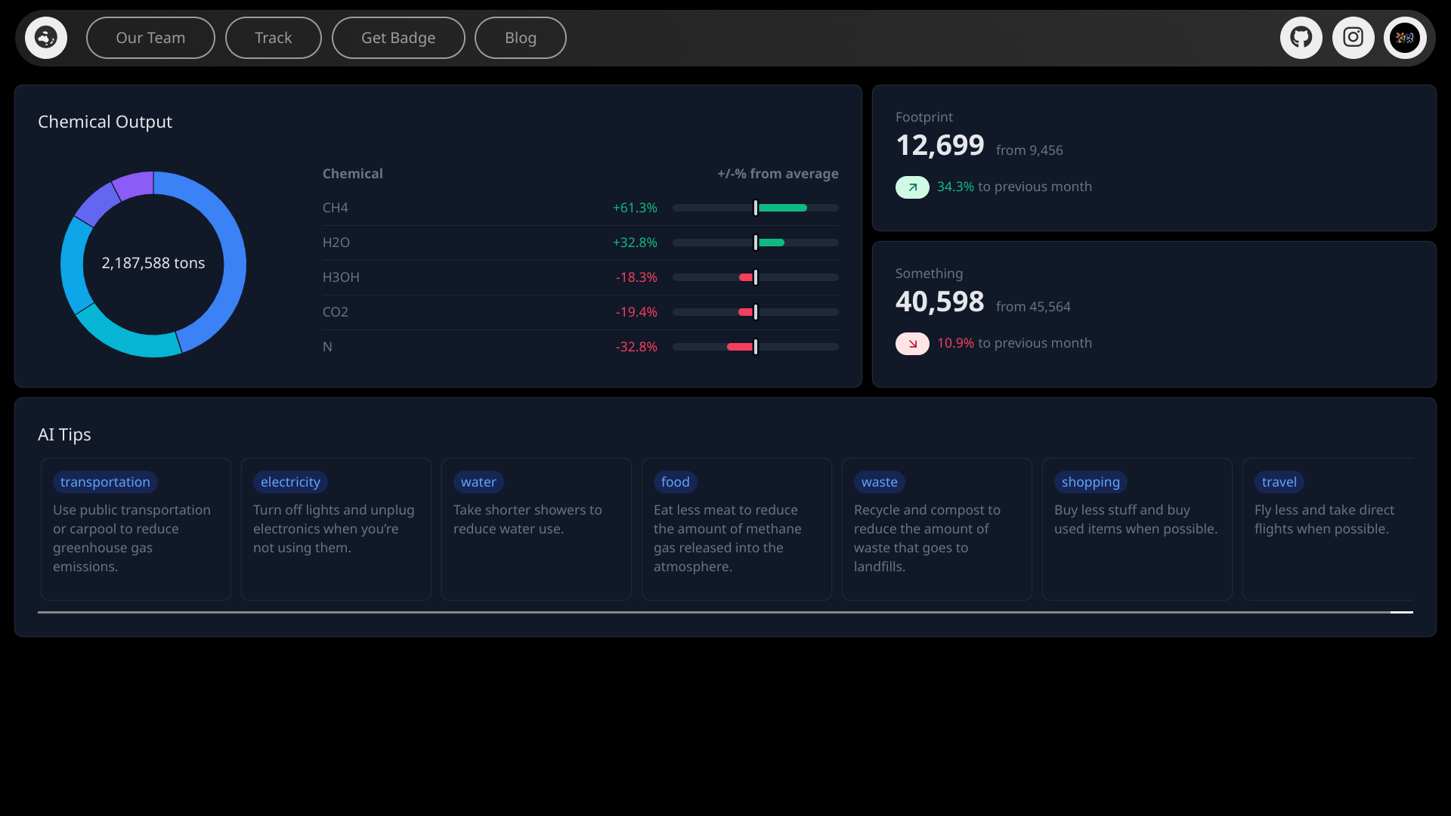Click the colorful profile avatar icon
1451x816 pixels.
1405,38
